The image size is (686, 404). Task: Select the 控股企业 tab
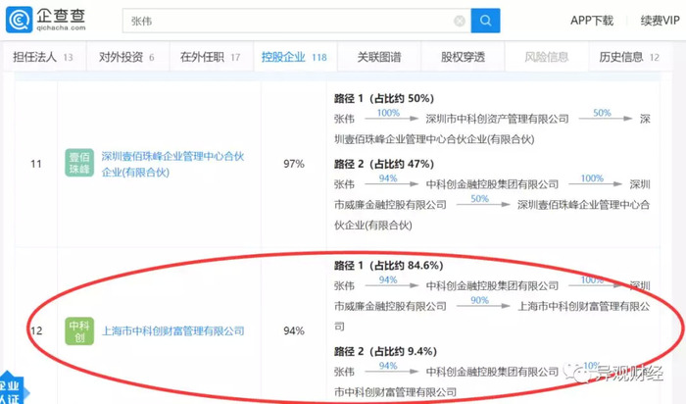click(x=294, y=57)
